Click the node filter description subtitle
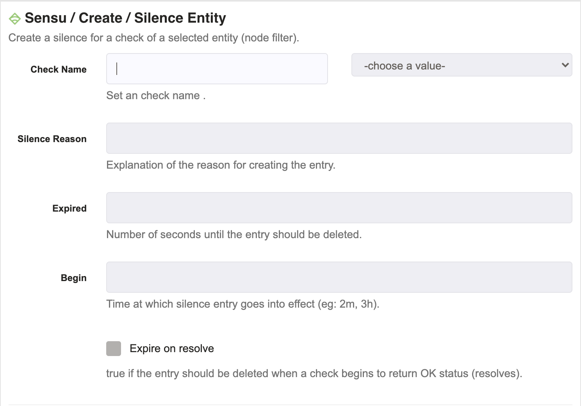 (154, 38)
